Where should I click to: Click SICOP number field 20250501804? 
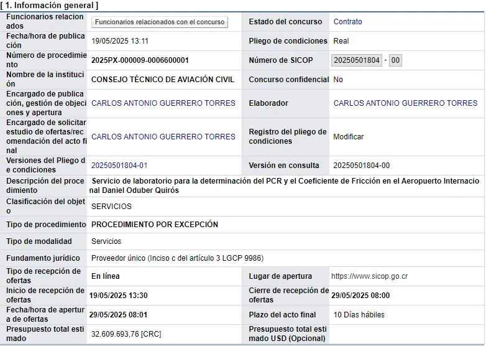pos(357,60)
